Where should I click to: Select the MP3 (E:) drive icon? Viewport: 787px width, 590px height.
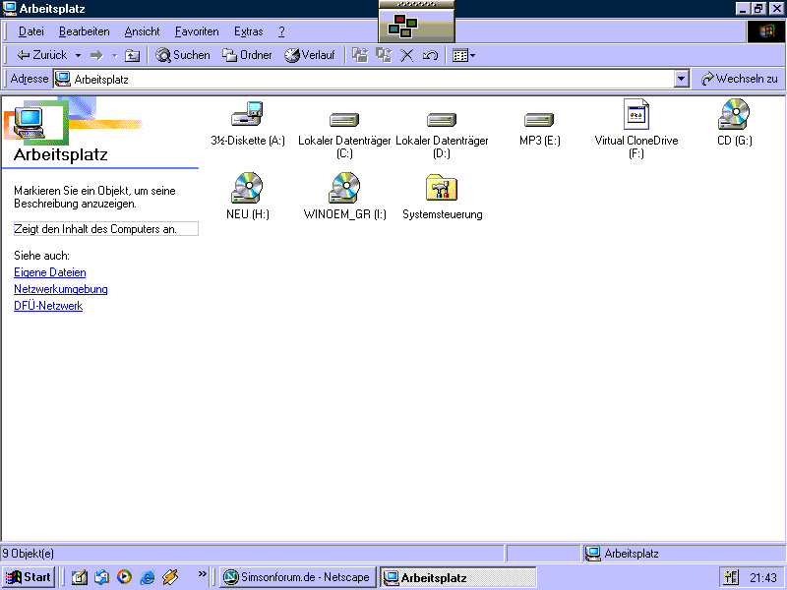tap(539, 119)
